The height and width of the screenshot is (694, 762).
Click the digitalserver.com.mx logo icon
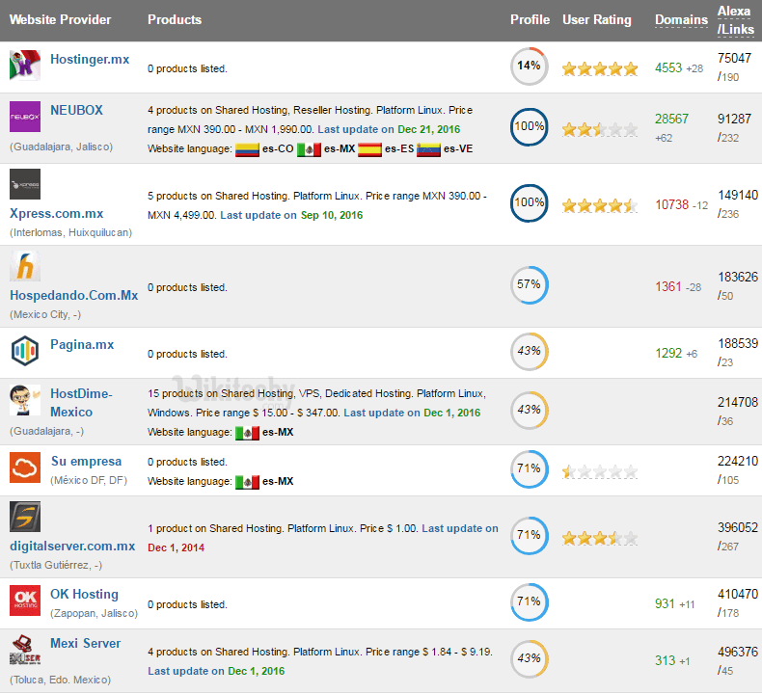(x=25, y=518)
